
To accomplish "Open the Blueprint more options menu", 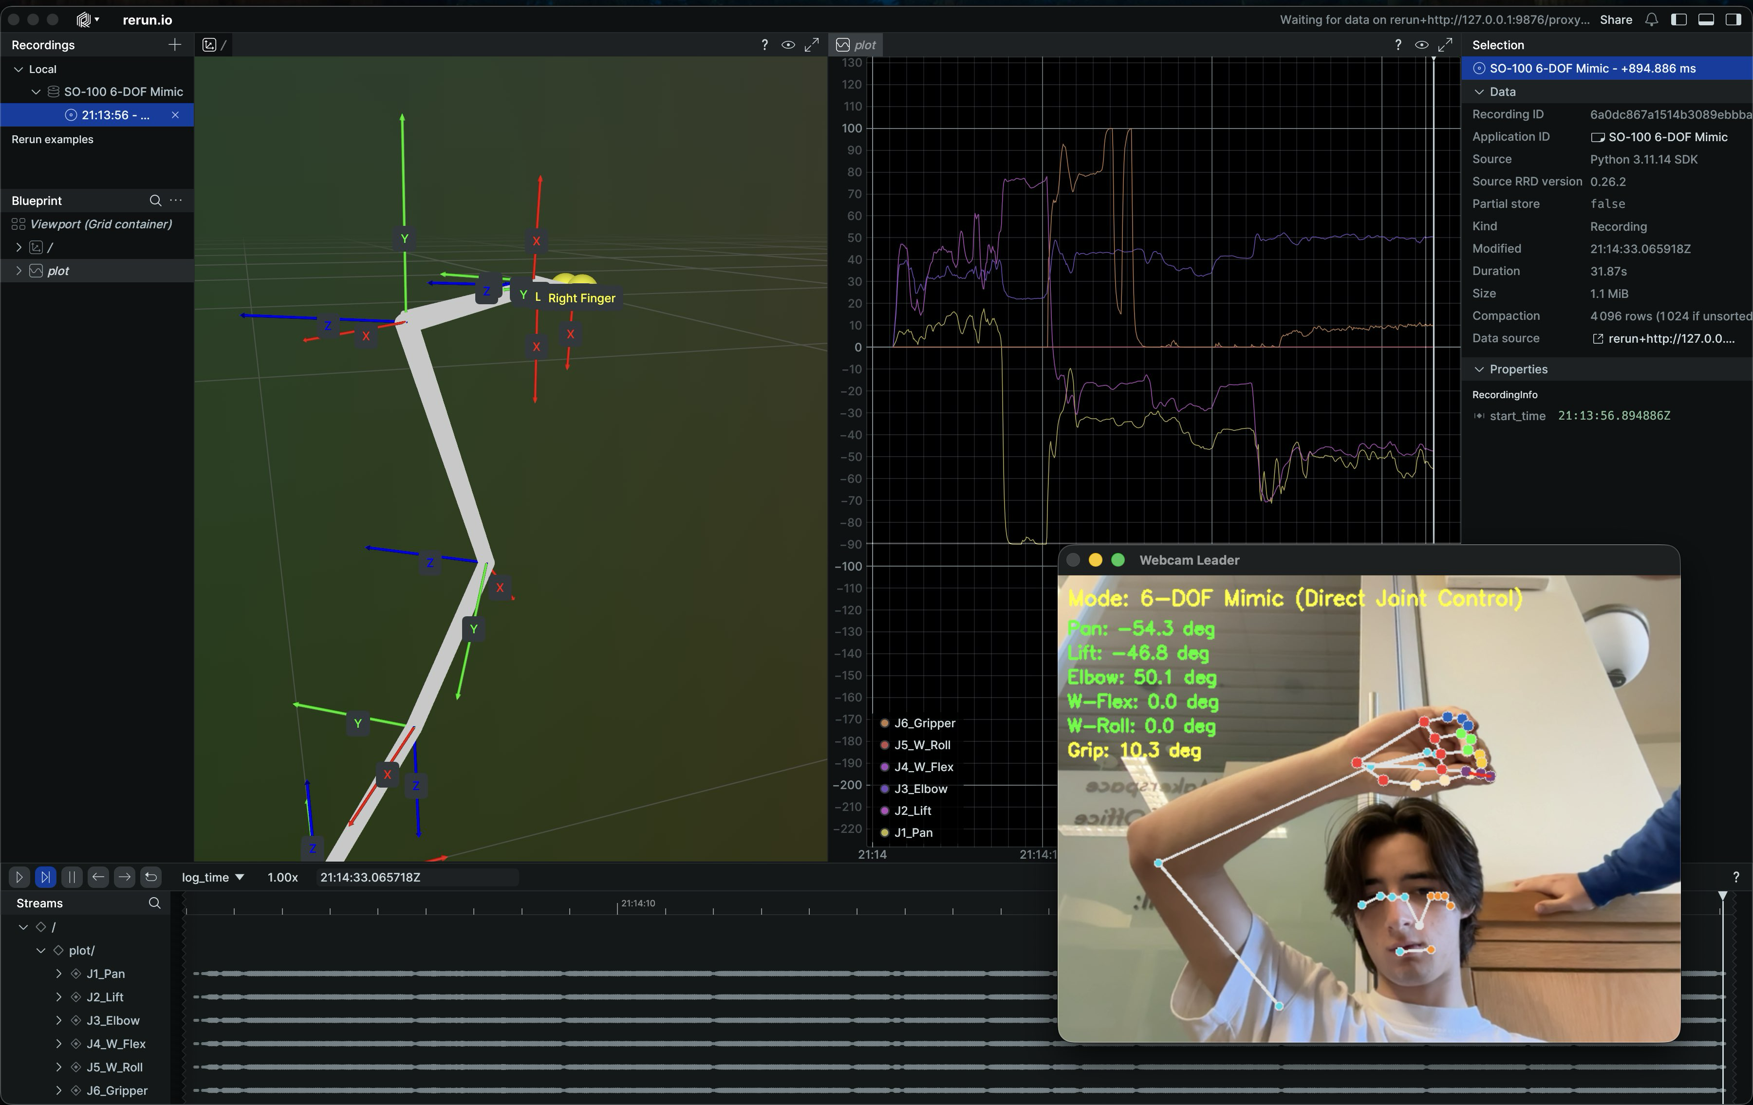I will point(176,200).
